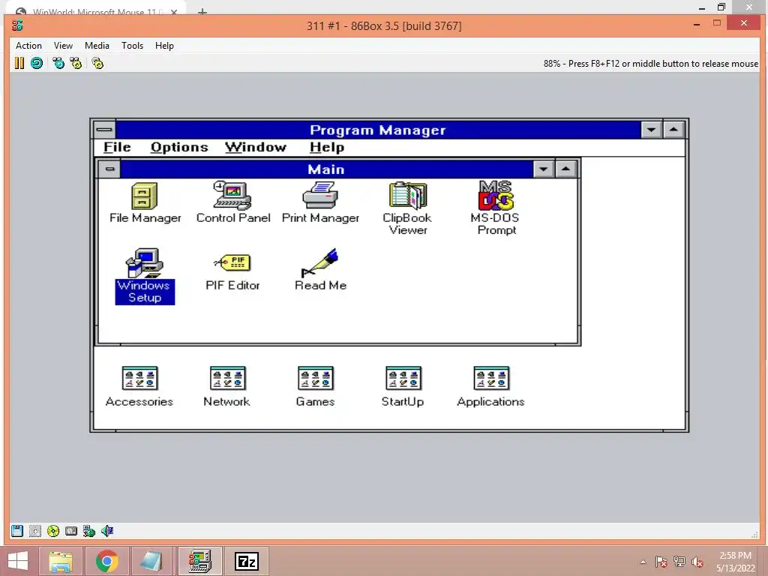Open the File Manager icon

click(145, 203)
